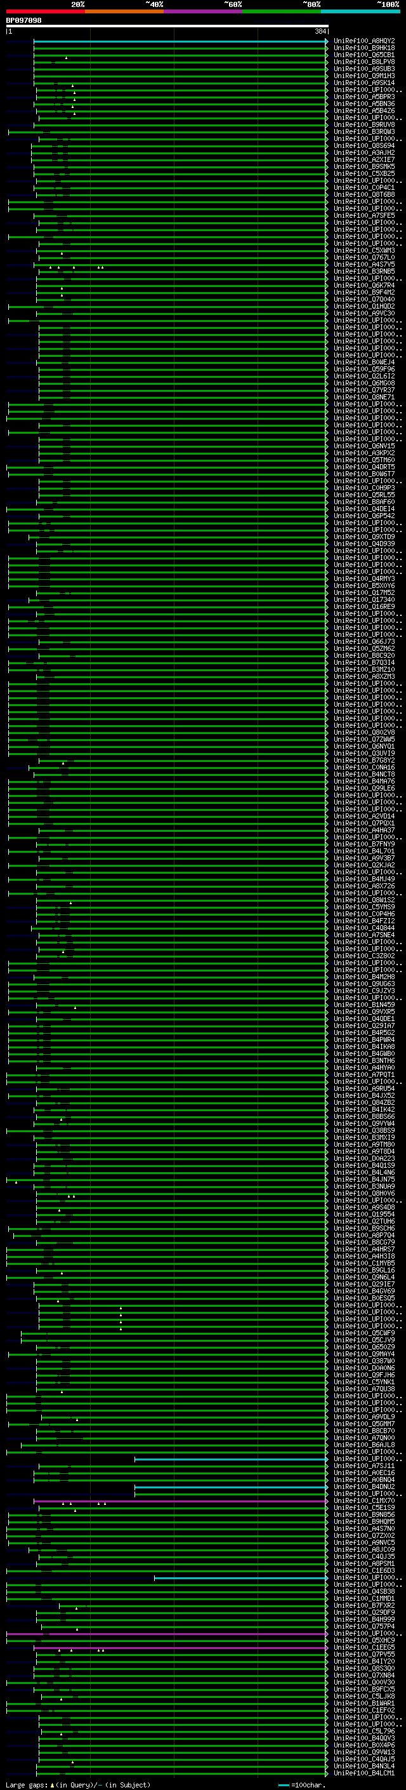Click the =100char. scale legend
Viewport: 406px width, 1790px height.
pos(302,1784)
